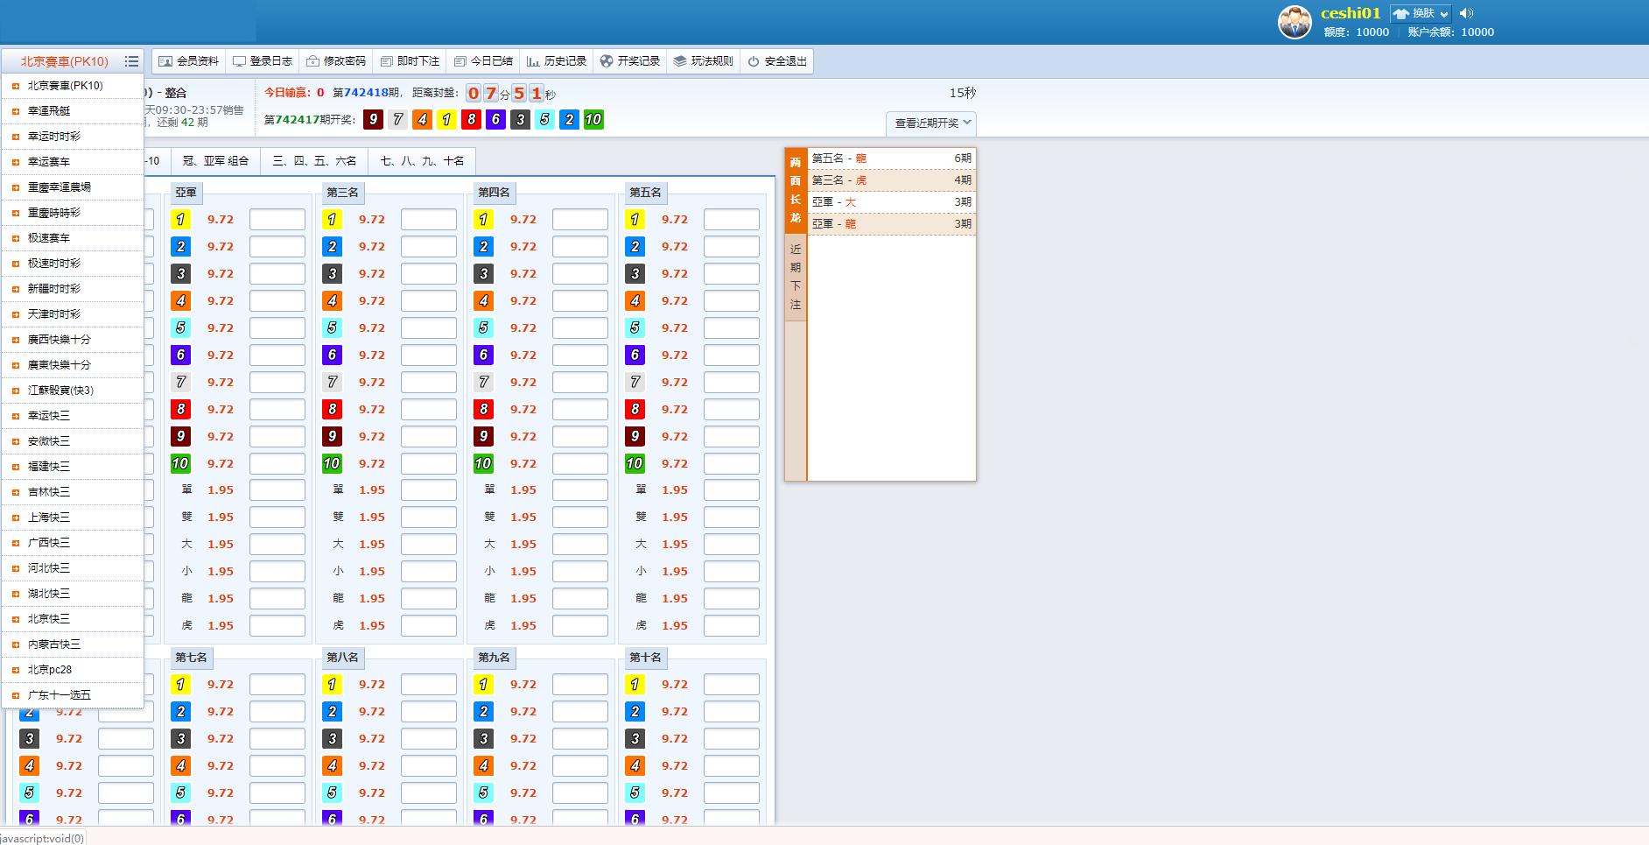Toggle the game list menu icon
The width and height of the screenshot is (1649, 845).
click(131, 61)
